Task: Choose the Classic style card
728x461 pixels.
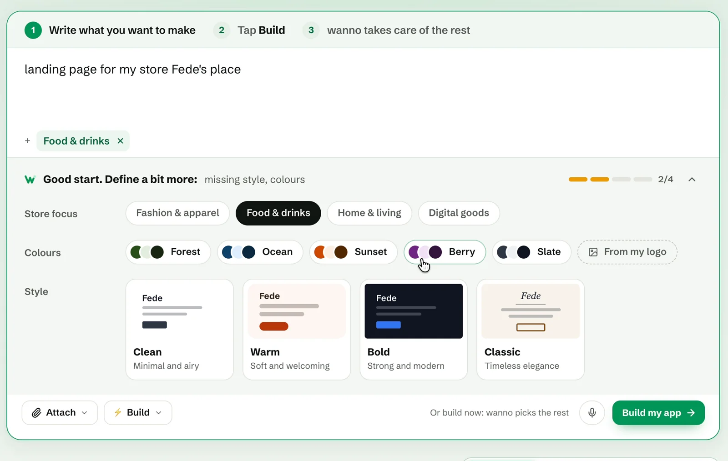Action: pyautogui.click(x=531, y=330)
